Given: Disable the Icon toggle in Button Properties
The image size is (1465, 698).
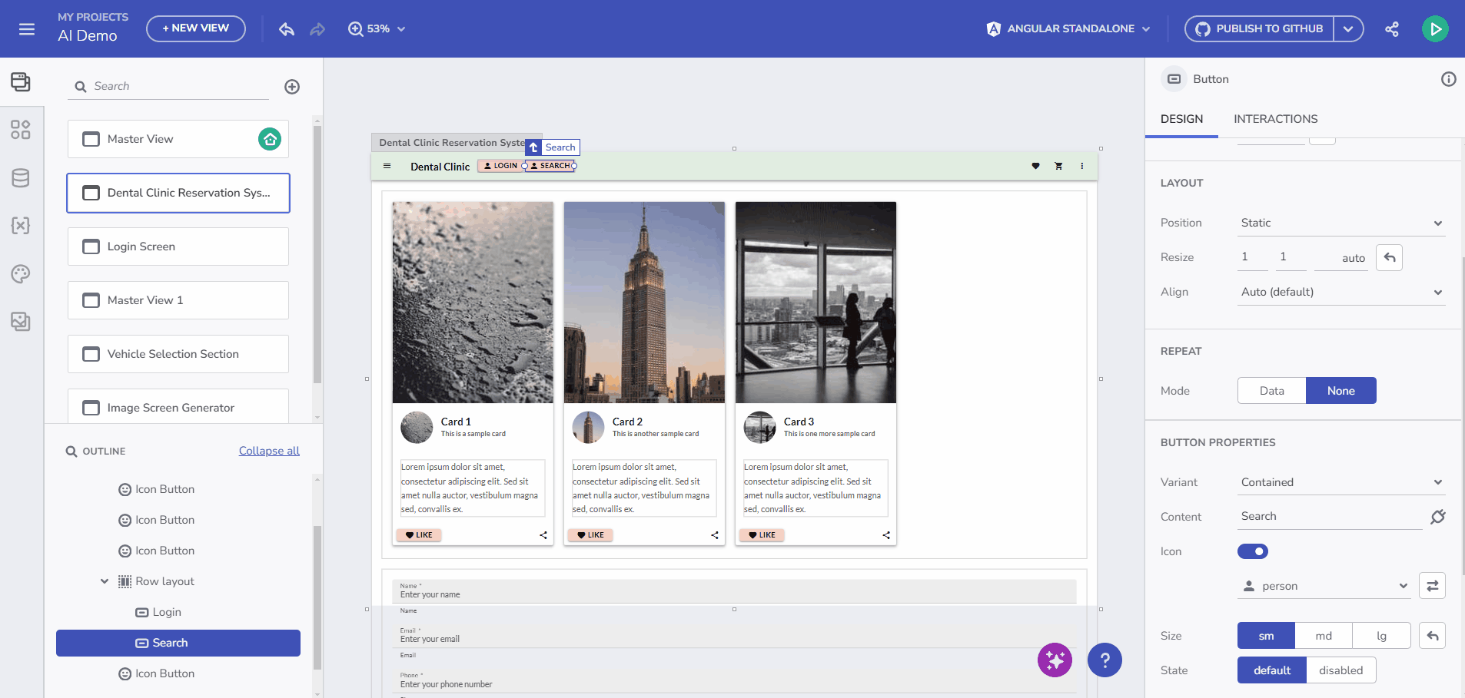Looking at the screenshot, I should tap(1251, 551).
